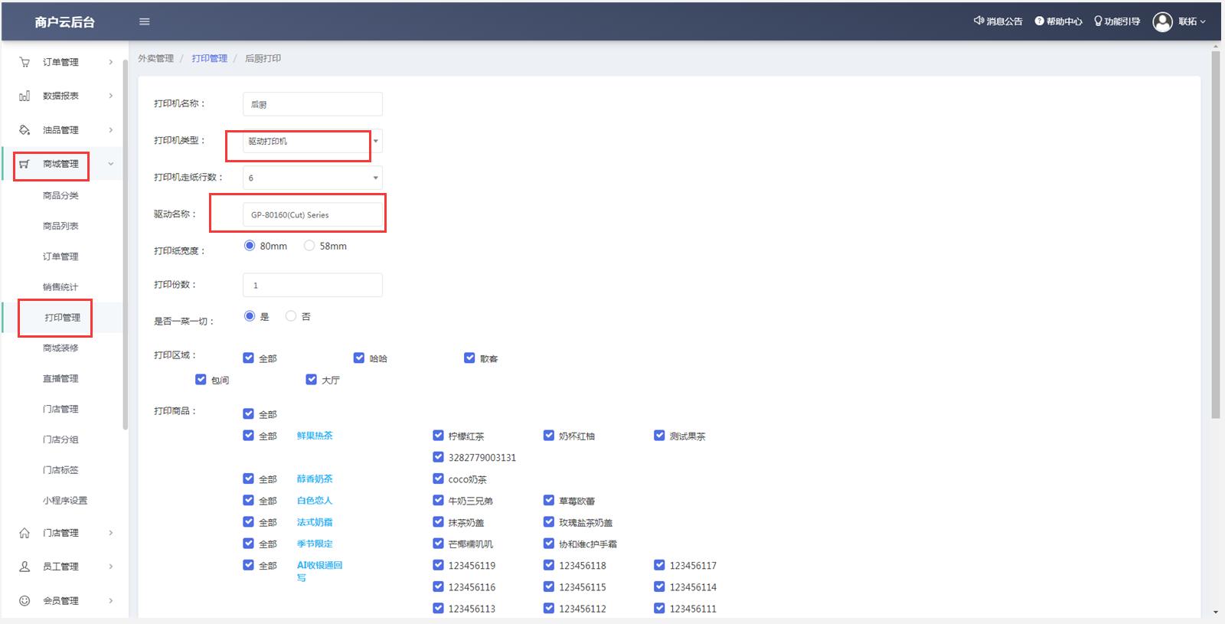Uncheck the 玫瑰盐茶奶盖 product checkbox
The width and height of the screenshot is (1225, 624).
(x=548, y=522)
